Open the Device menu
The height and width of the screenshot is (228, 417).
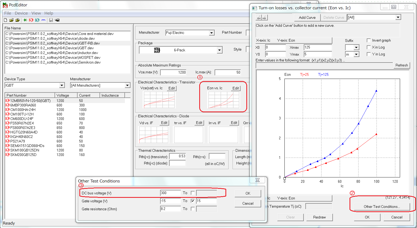(21, 13)
